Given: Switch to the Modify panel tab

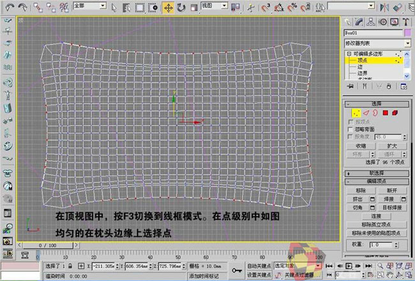Looking at the screenshot, I should click(359, 22).
